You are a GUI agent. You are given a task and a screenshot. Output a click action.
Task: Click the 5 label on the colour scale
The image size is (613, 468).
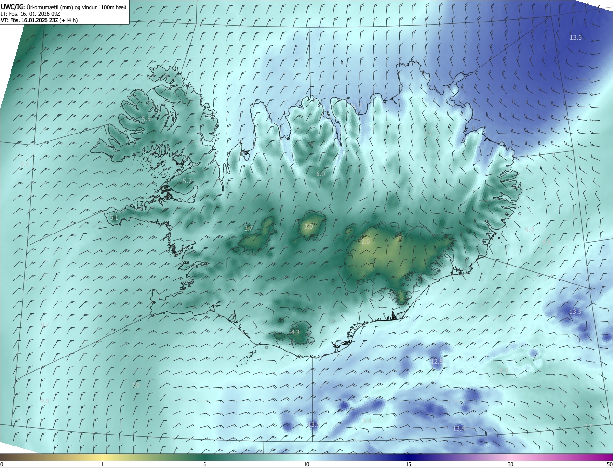point(204,465)
